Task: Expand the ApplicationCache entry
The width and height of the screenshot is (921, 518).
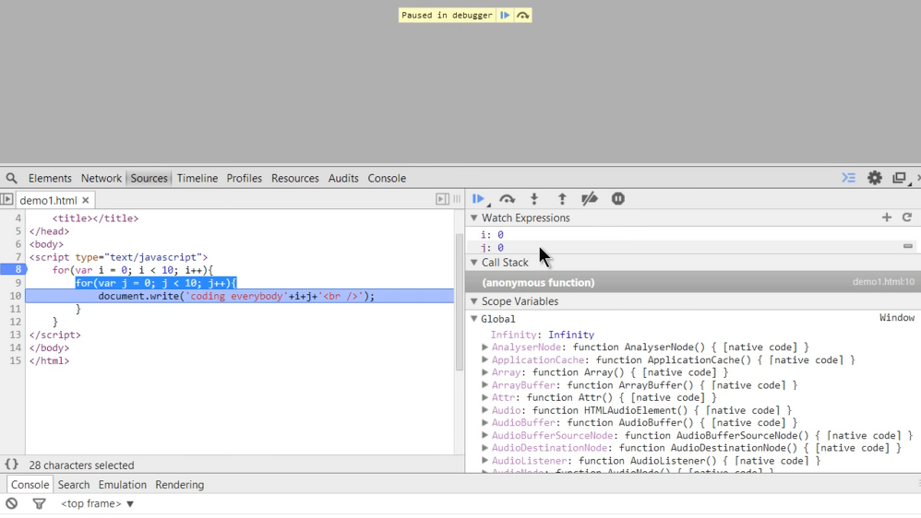Action: (x=485, y=359)
